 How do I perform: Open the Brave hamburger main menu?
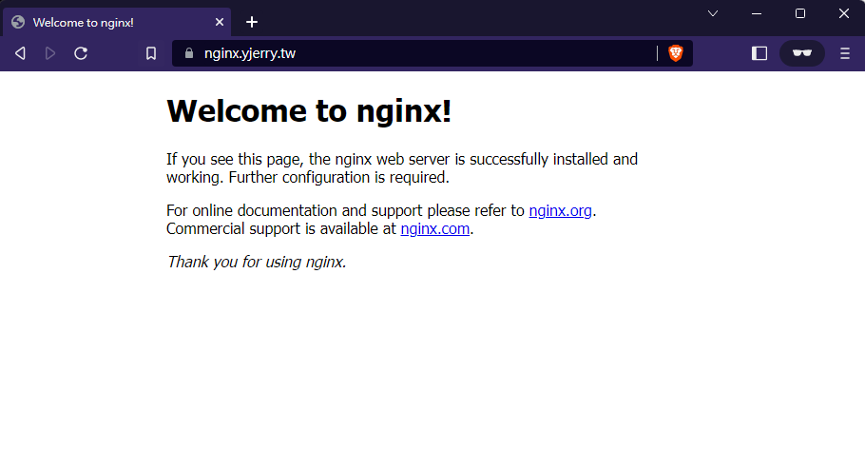click(x=845, y=53)
